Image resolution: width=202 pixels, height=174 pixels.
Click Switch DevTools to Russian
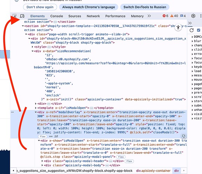click(145, 7)
